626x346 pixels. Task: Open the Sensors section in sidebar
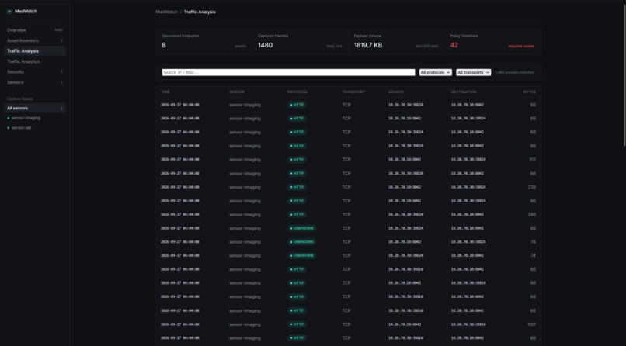click(x=35, y=82)
